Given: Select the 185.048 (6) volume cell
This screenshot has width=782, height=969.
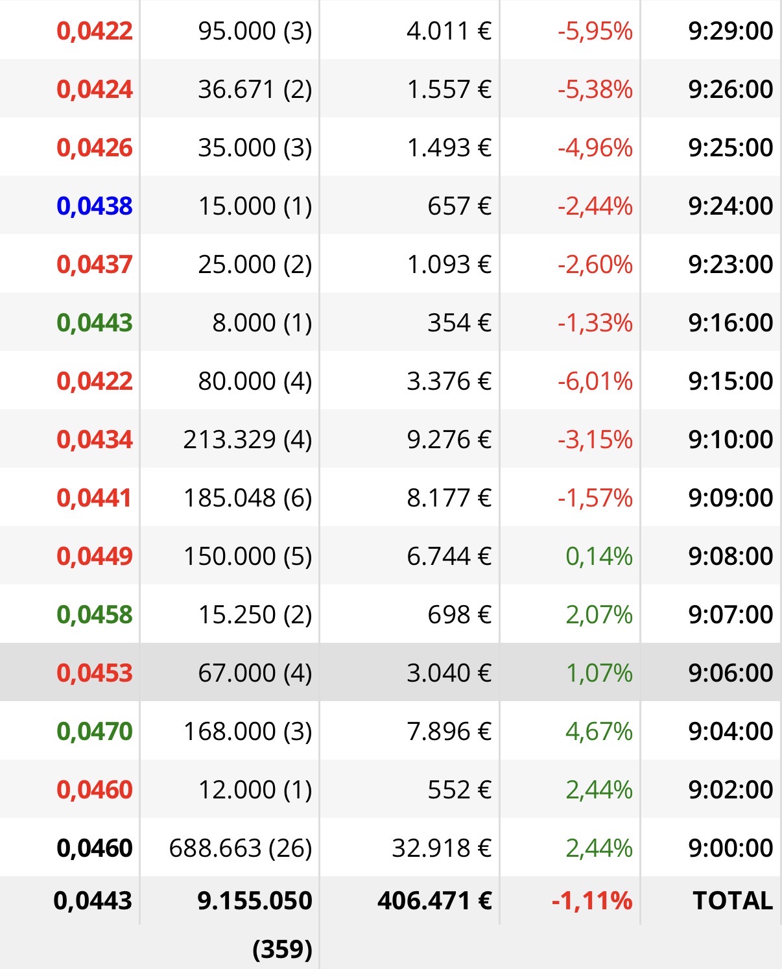Looking at the screenshot, I should click(x=248, y=498).
